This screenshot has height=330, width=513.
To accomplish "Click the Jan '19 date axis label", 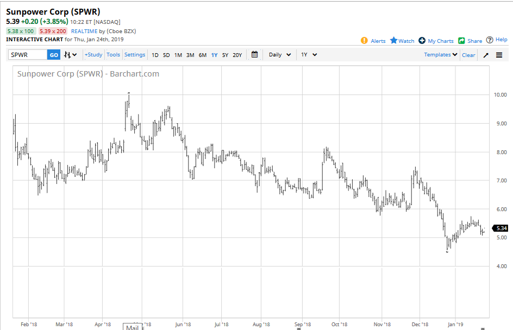I will pyautogui.click(x=455, y=325).
